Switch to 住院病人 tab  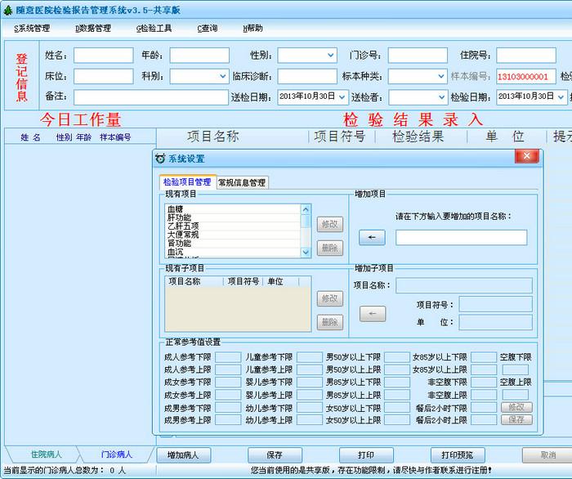(x=46, y=454)
